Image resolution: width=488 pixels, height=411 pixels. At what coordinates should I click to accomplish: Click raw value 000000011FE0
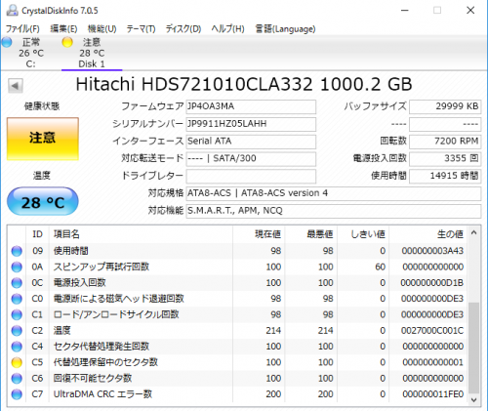433,394
